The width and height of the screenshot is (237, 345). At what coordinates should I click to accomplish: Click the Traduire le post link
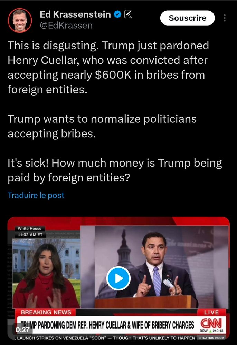click(36, 195)
